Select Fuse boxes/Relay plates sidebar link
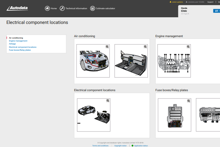This screenshot has height=147, width=220. 20,50
